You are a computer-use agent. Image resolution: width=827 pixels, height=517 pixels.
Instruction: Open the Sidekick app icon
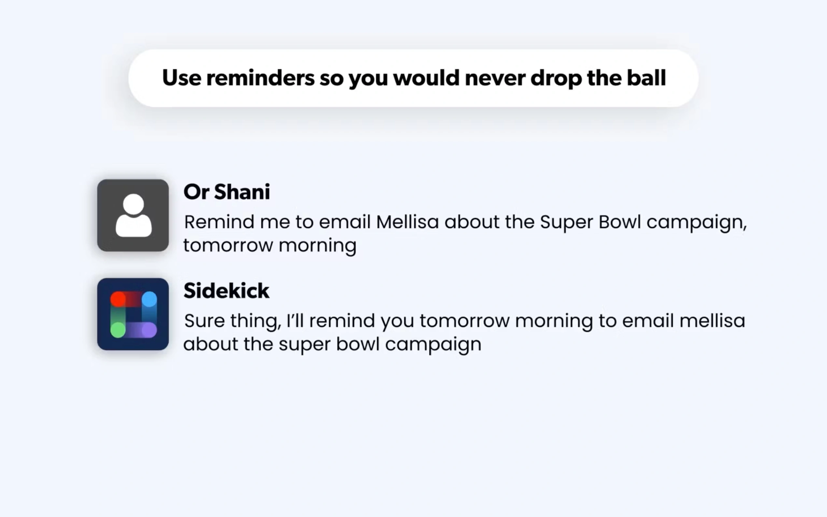pos(133,314)
